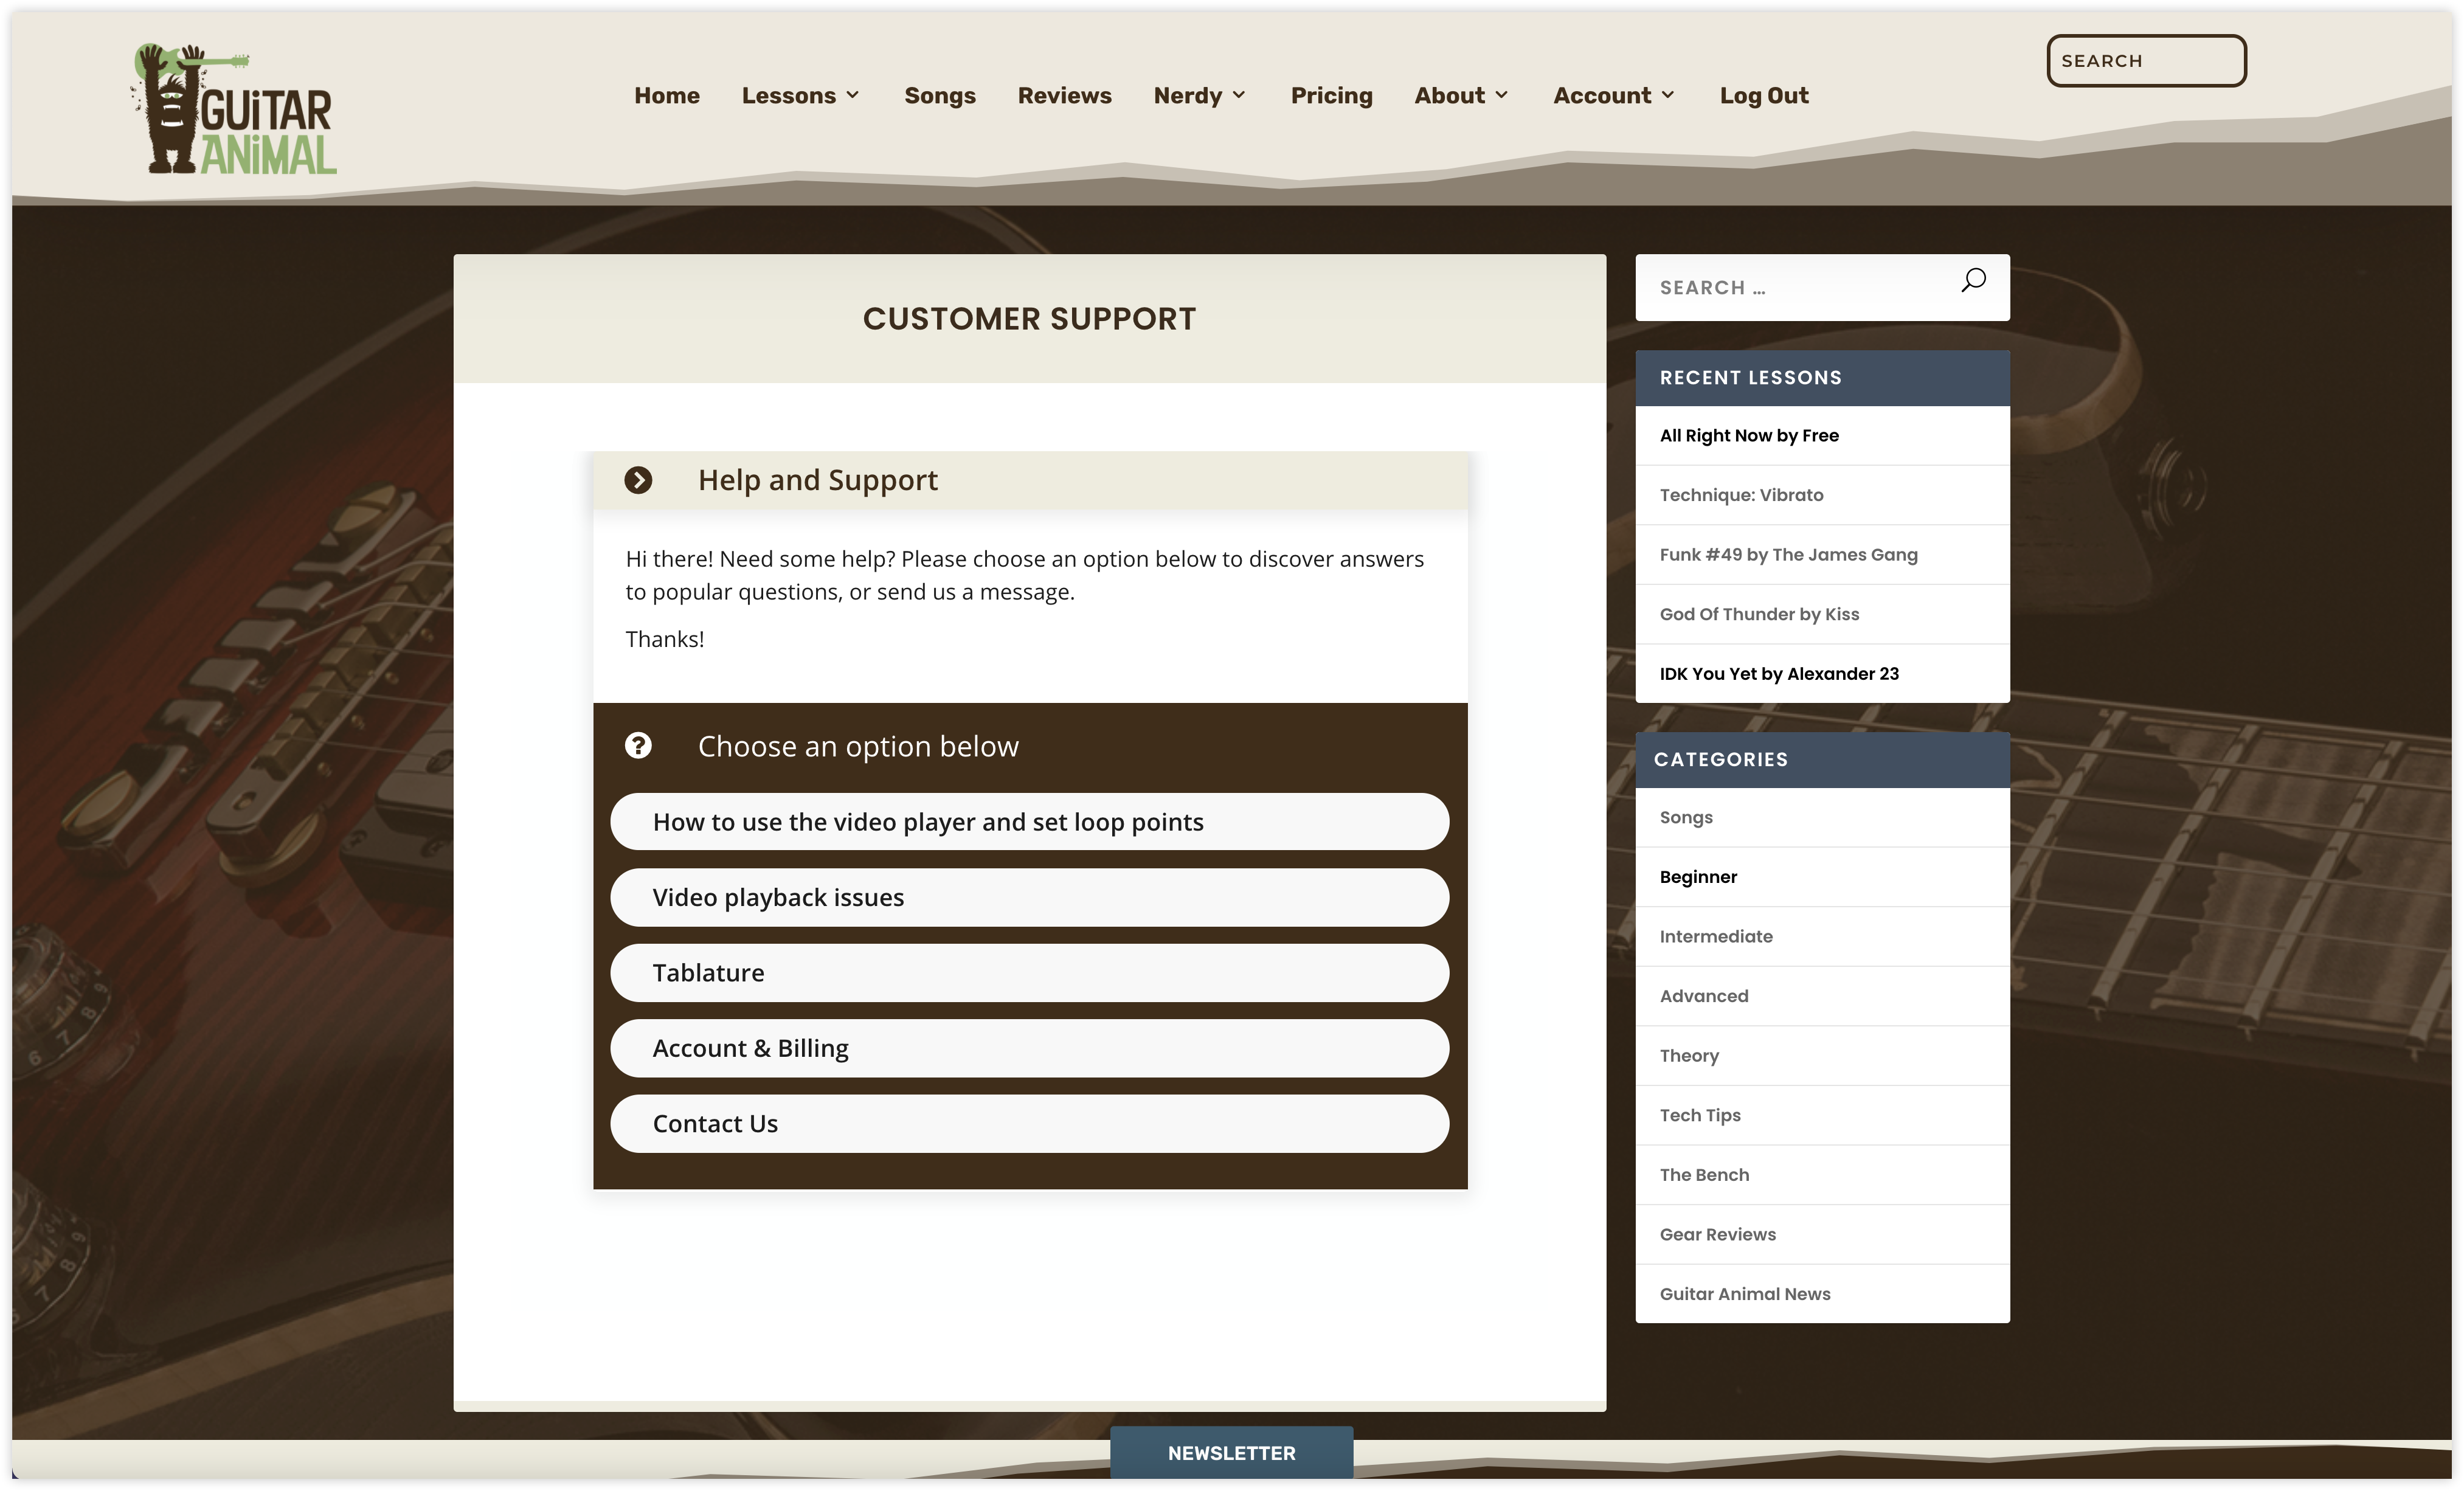Click the magnifying glass search icon
Viewport: 2464px width, 1491px height.
pyautogui.click(x=1973, y=281)
